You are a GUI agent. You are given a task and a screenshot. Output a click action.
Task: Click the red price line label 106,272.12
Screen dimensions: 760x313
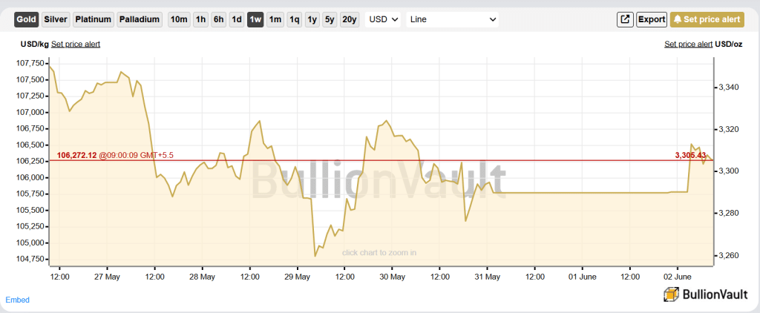coord(77,155)
